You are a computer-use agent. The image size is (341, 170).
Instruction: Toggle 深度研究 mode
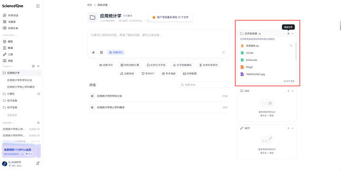click(x=116, y=52)
